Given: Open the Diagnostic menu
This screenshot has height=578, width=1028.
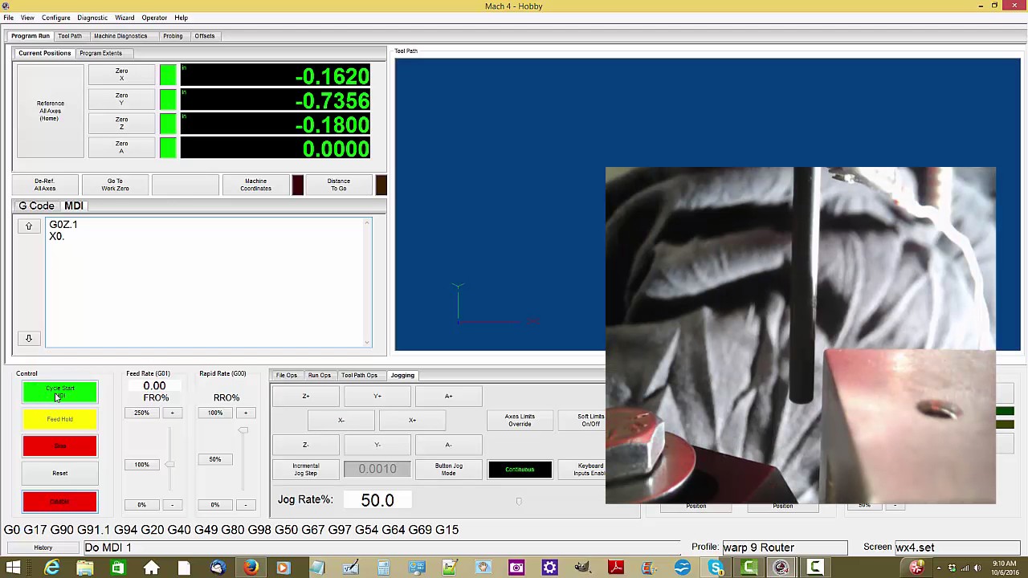Looking at the screenshot, I should pos(92,18).
